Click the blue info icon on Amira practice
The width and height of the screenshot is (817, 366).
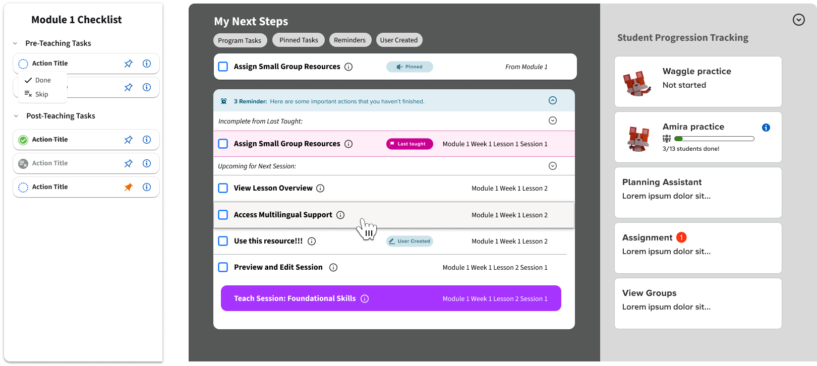click(x=766, y=128)
